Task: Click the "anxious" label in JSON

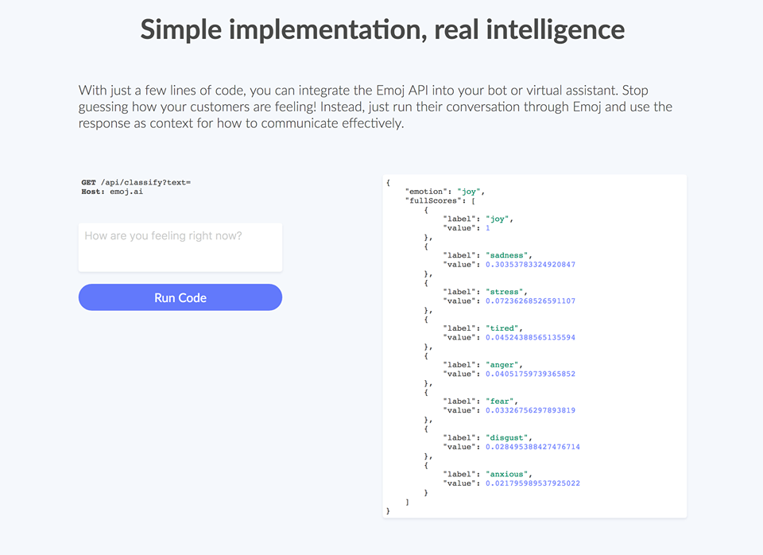Action: (508, 475)
